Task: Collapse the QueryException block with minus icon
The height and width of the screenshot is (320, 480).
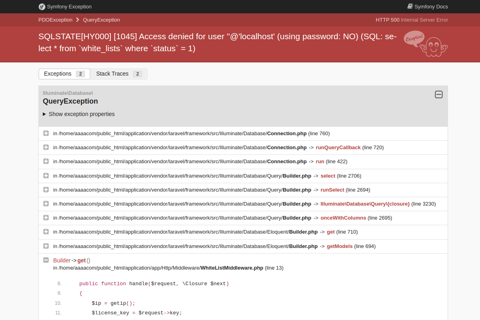Action: pos(439,94)
